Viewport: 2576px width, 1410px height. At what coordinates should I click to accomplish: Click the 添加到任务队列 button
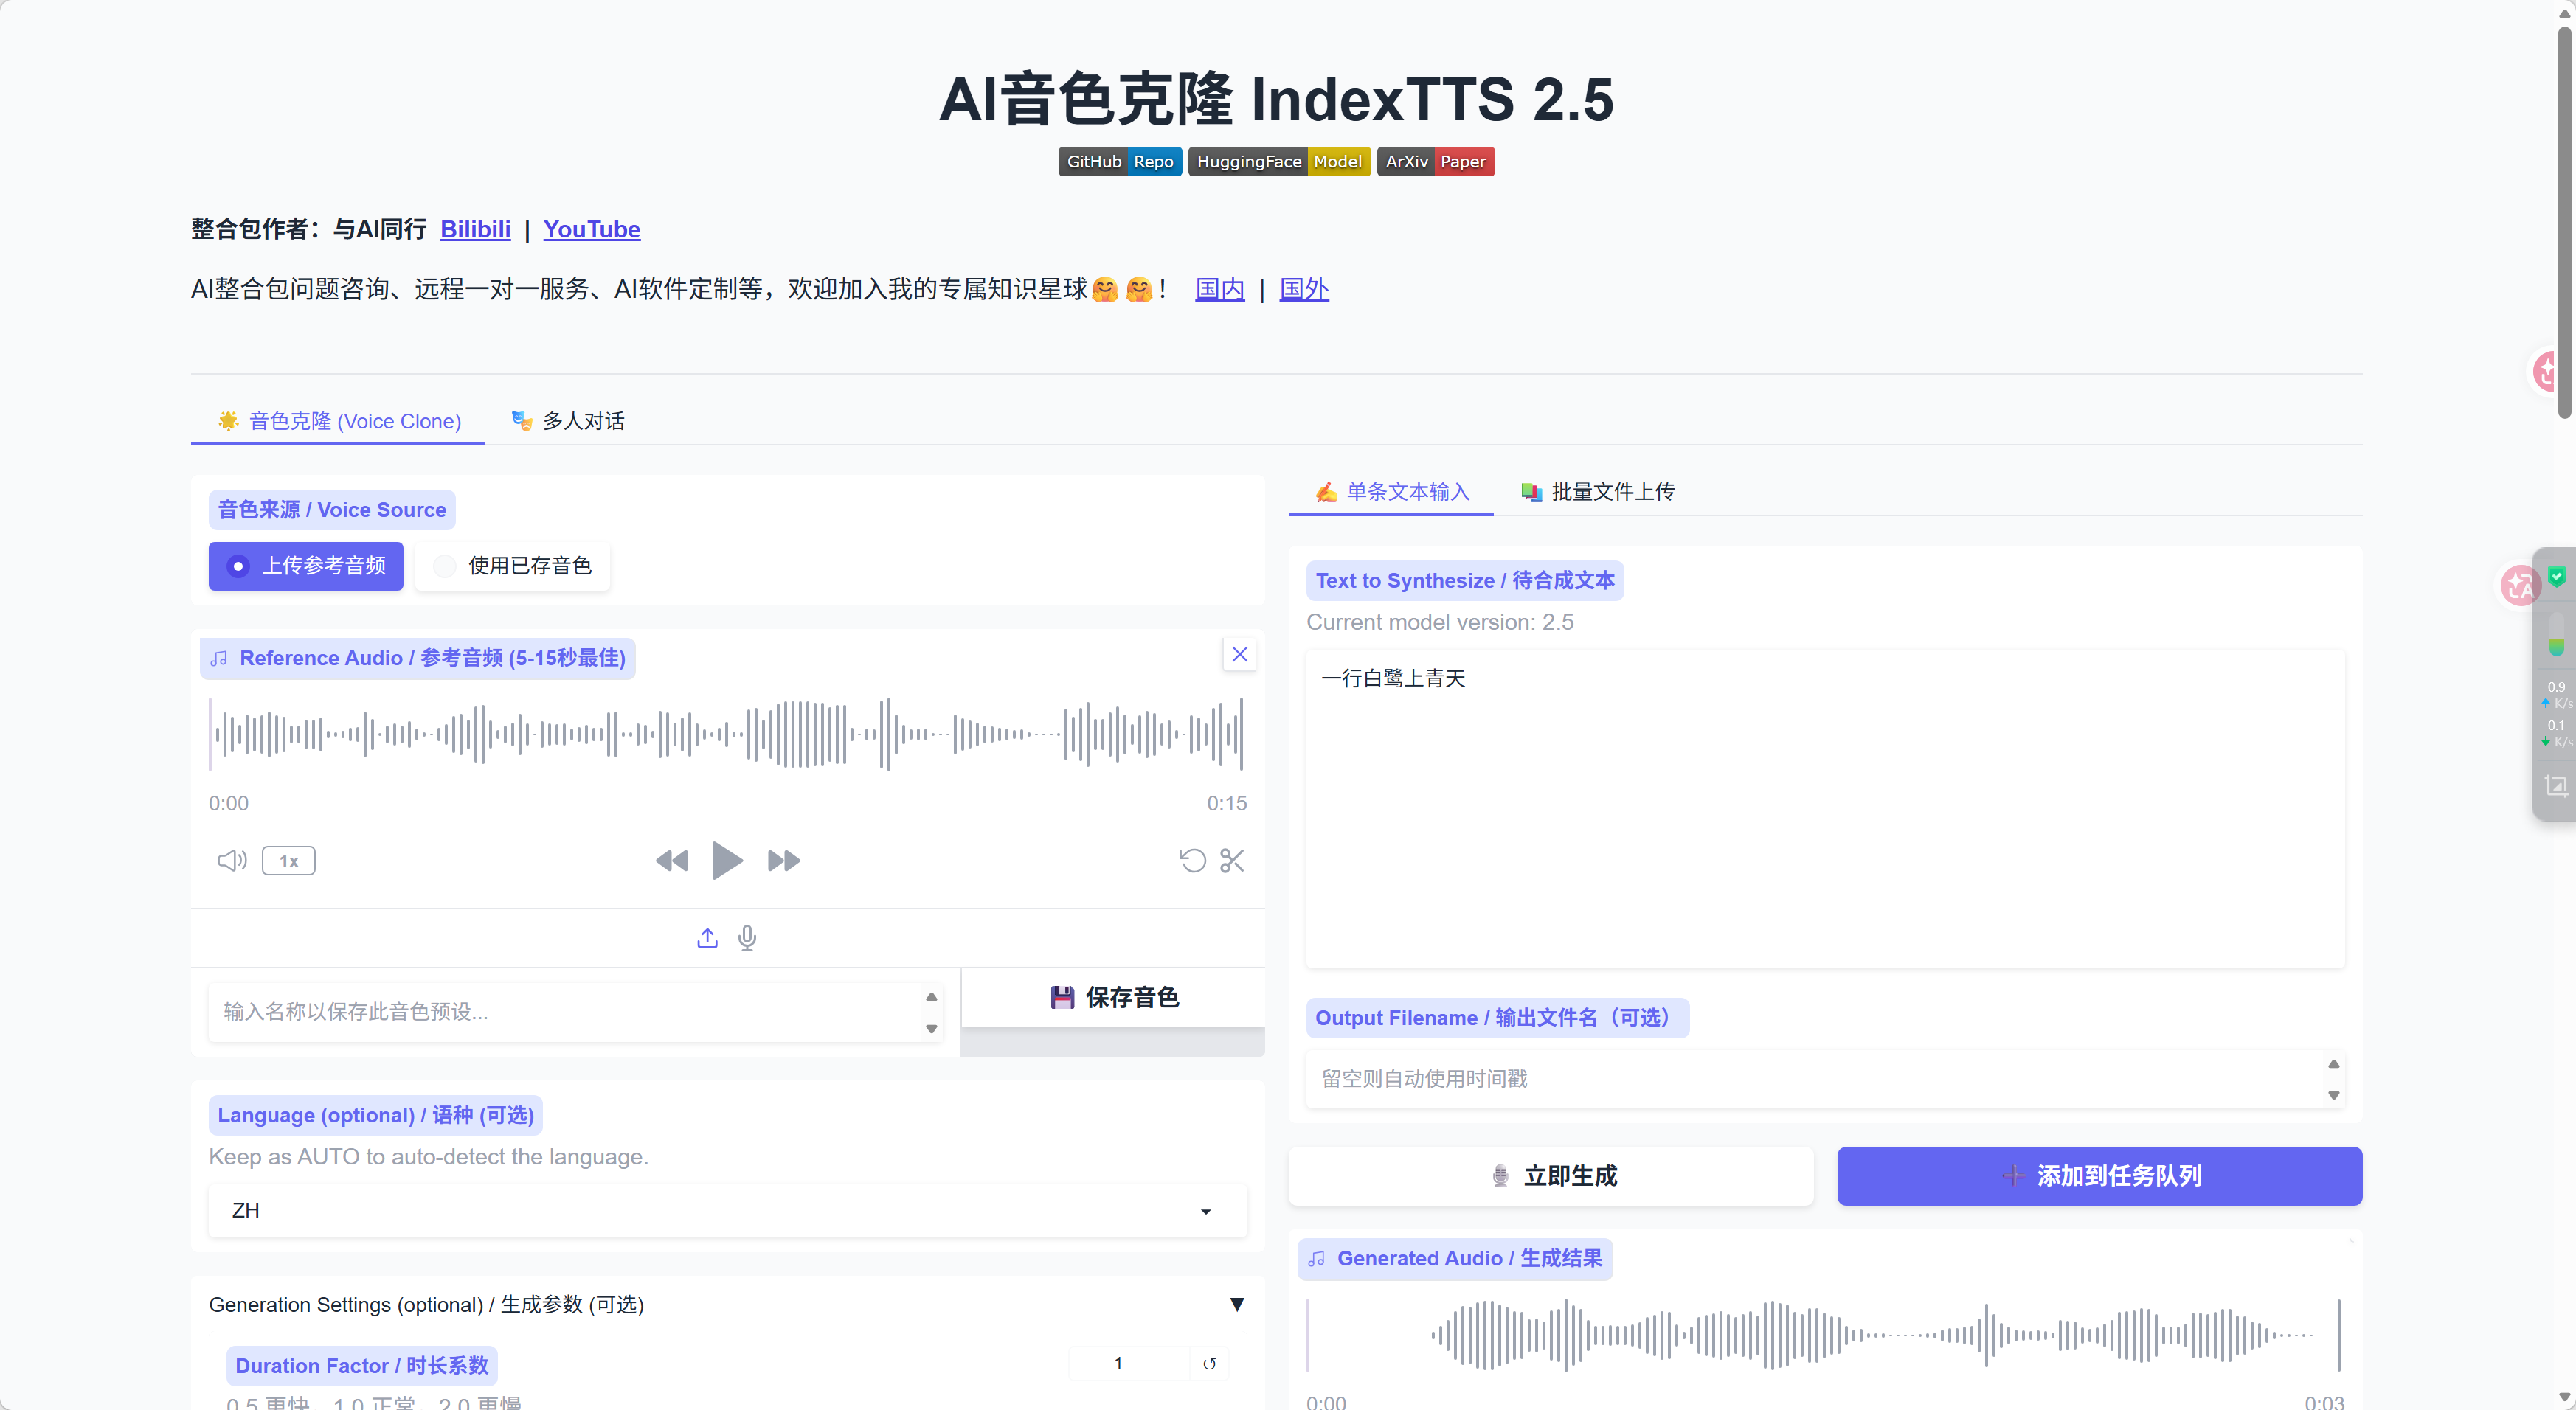tap(2100, 1176)
